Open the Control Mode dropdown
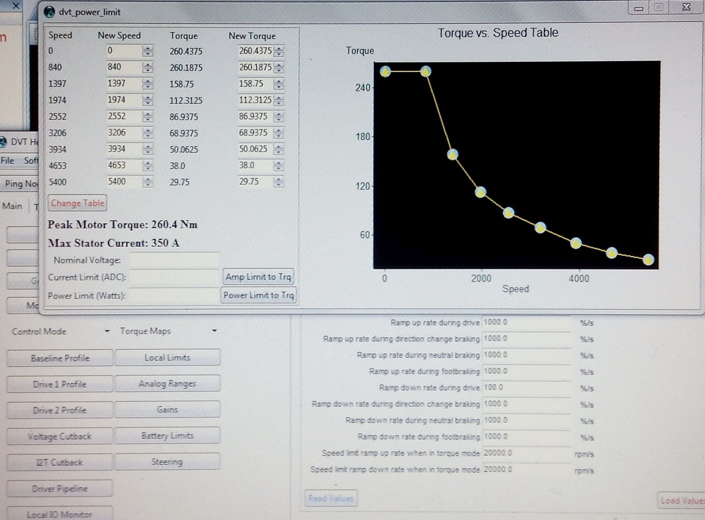705x520 pixels. pos(61,331)
